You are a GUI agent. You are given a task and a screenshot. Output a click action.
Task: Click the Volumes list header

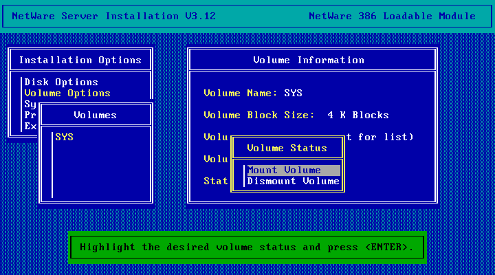(x=96, y=115)
